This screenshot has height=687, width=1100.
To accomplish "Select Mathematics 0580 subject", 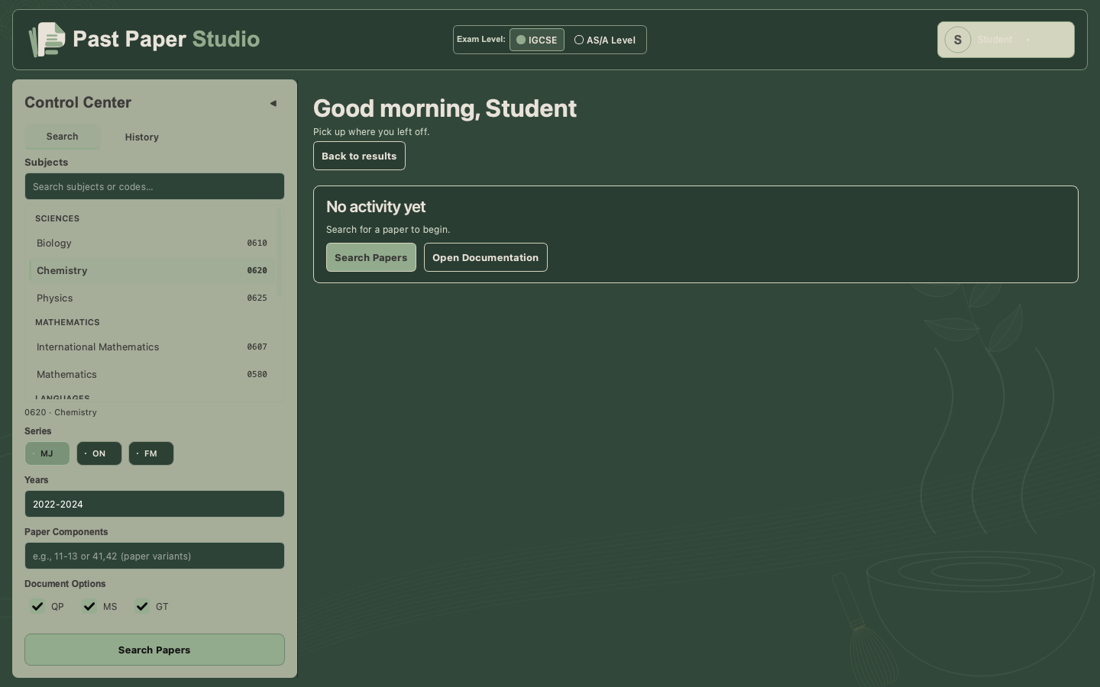I will pyautogui.click(x=152, y=375).
